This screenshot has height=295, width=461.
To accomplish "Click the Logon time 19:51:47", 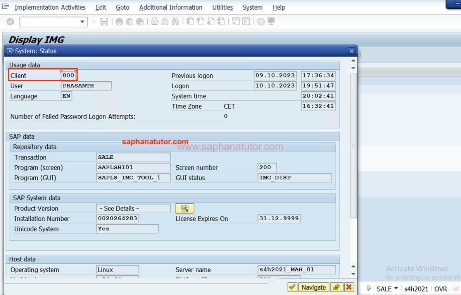I will 318,86.
